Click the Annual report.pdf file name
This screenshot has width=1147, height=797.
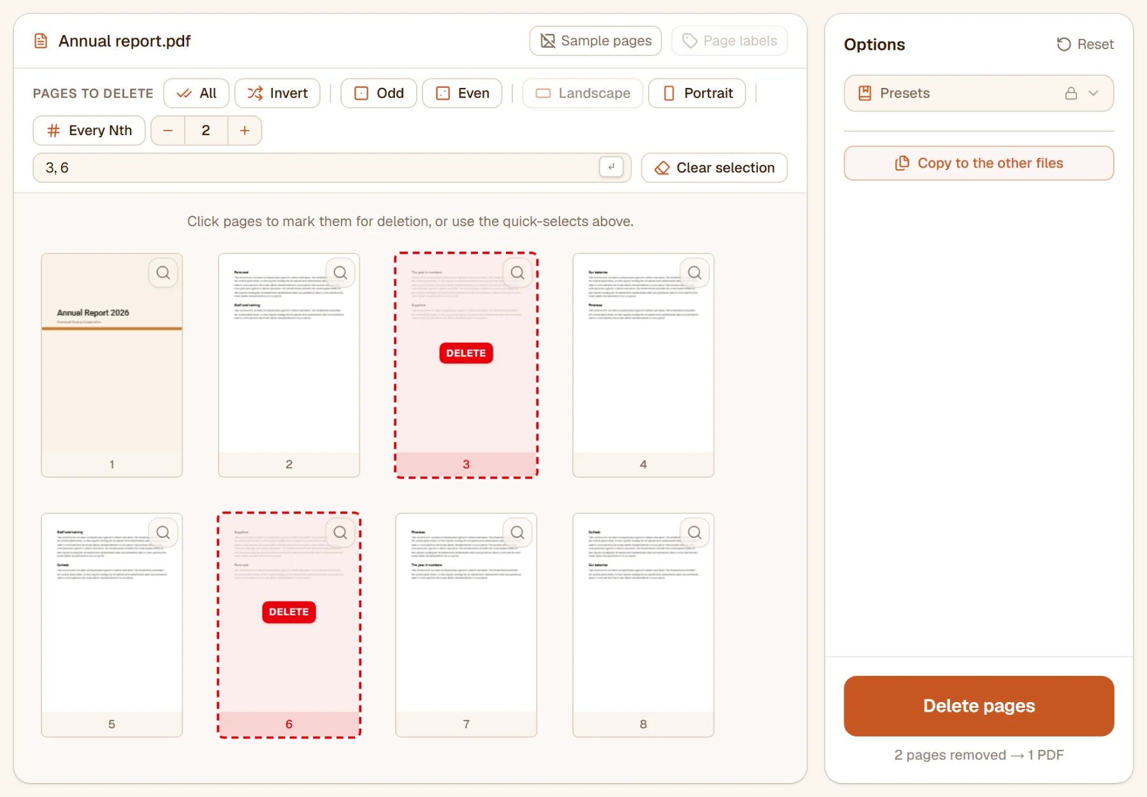click(x=125, y=41)
